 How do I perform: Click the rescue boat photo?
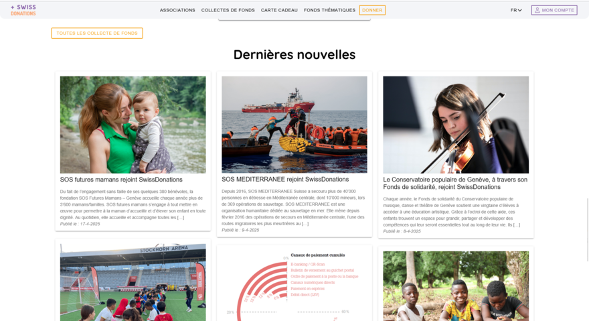(x=294, y=125)
